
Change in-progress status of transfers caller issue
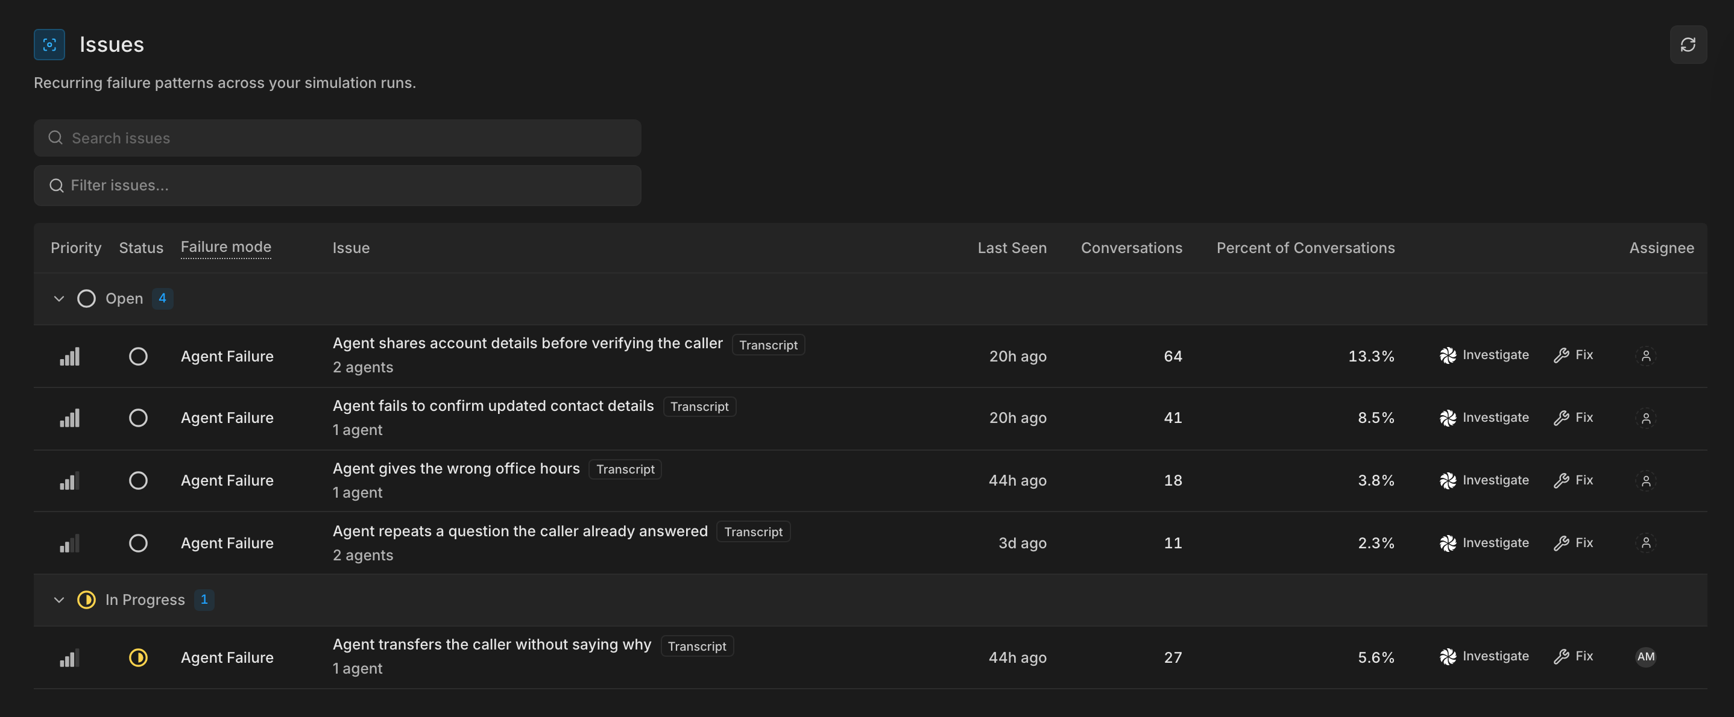tap(138, 657)
